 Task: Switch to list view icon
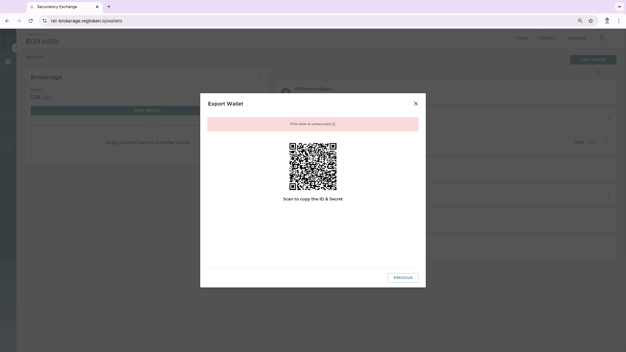599,72
